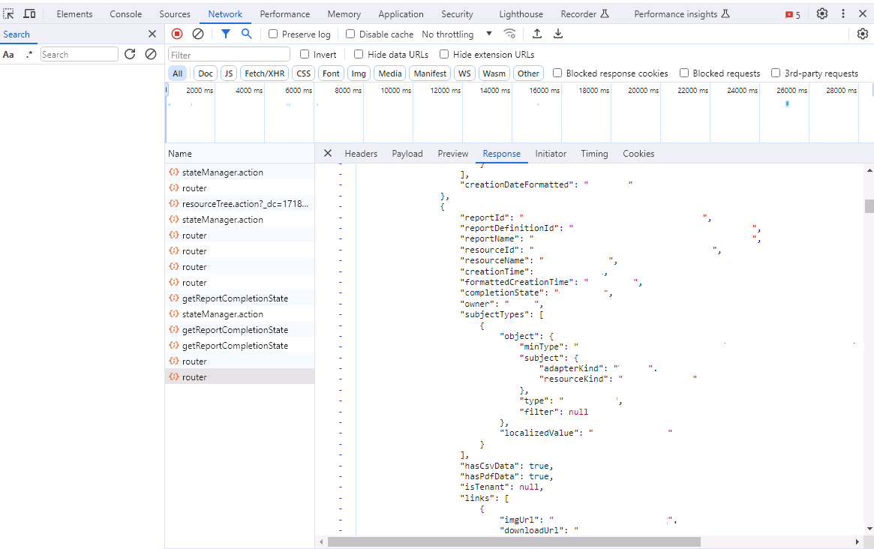874x549 pixels.
Task: Clear the search results
Action: click(151, 54)
